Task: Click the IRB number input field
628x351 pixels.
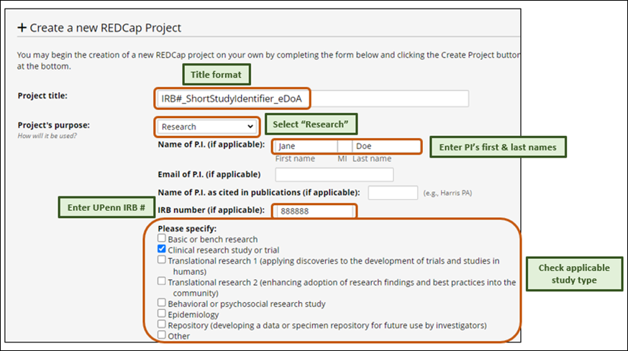Action: coord(313,211)
